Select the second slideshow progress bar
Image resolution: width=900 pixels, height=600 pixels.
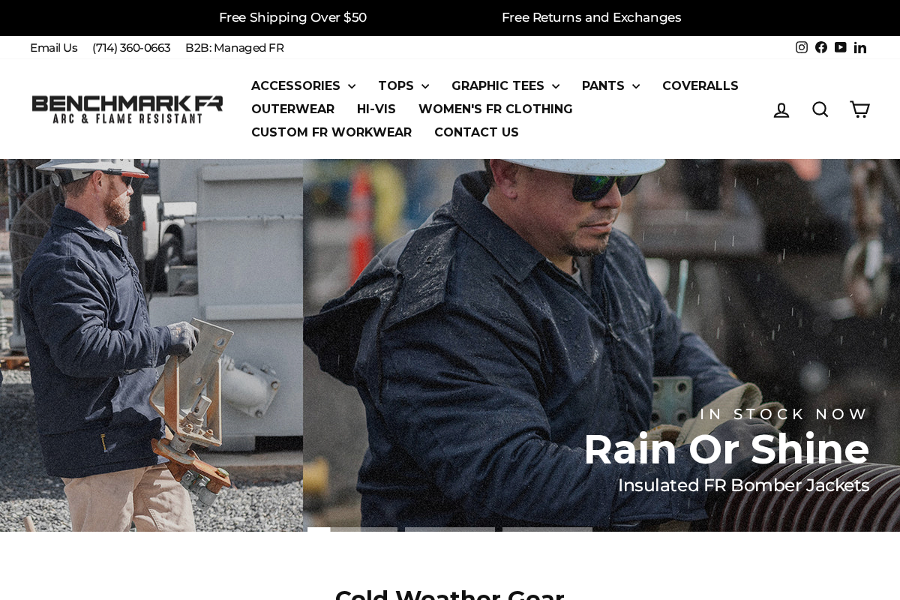[x=450, y=529]
